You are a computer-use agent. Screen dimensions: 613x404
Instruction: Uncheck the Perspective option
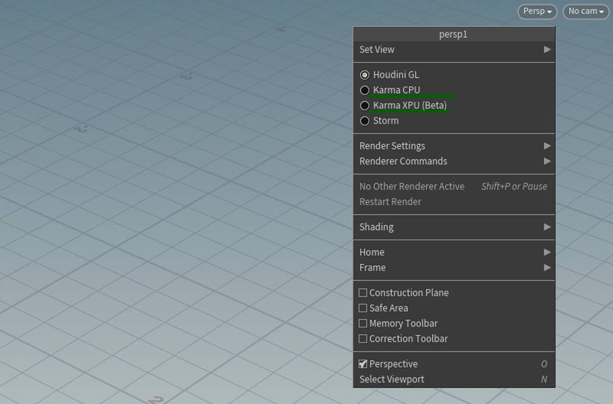click(363, 364)
